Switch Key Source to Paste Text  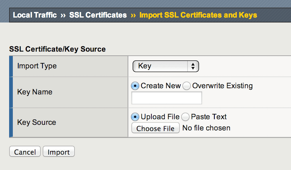185,117
